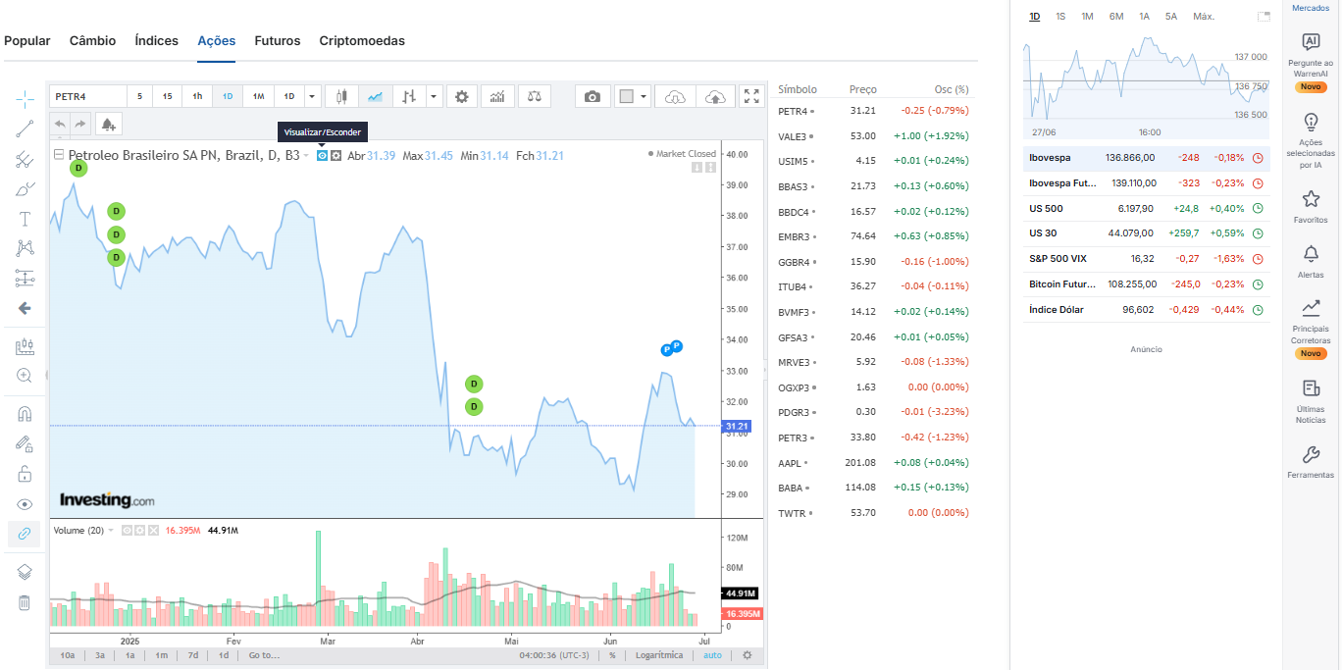Toggle Logarítmica scale
Image resolution: width=1342 pixels, height=670 pixels.
(659, 655)
